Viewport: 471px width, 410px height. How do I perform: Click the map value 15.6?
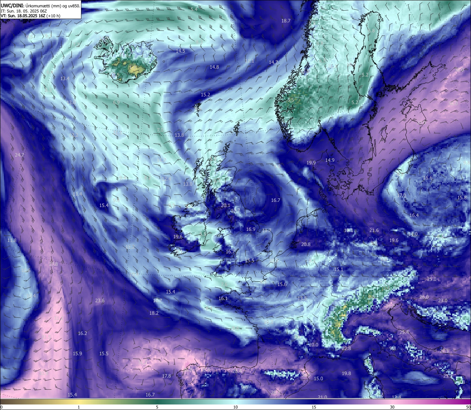pos(282,285)
